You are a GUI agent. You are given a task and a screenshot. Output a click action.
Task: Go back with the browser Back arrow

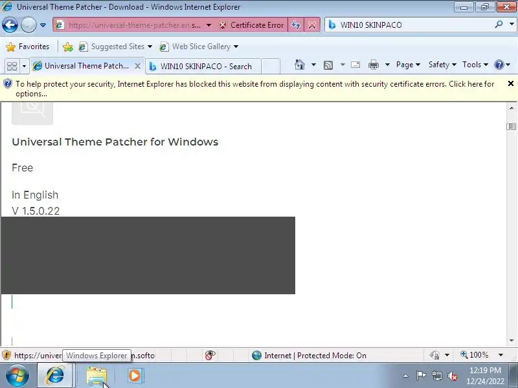coord(10,25)
